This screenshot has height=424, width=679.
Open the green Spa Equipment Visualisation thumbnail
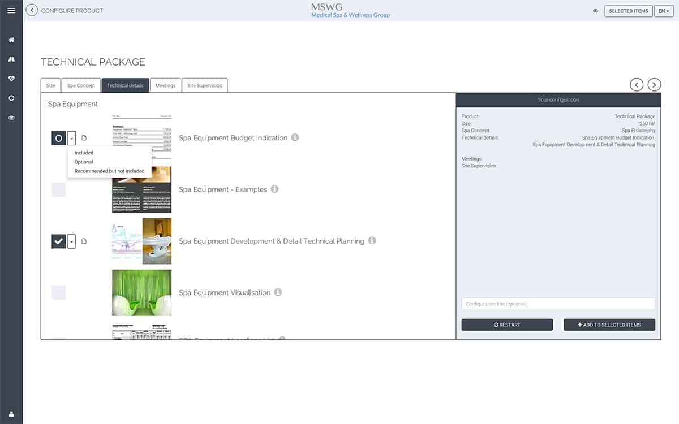pyautogui.click(x=141, y=292)
